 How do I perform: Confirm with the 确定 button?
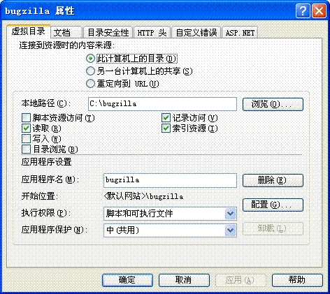tap(127, 280)
